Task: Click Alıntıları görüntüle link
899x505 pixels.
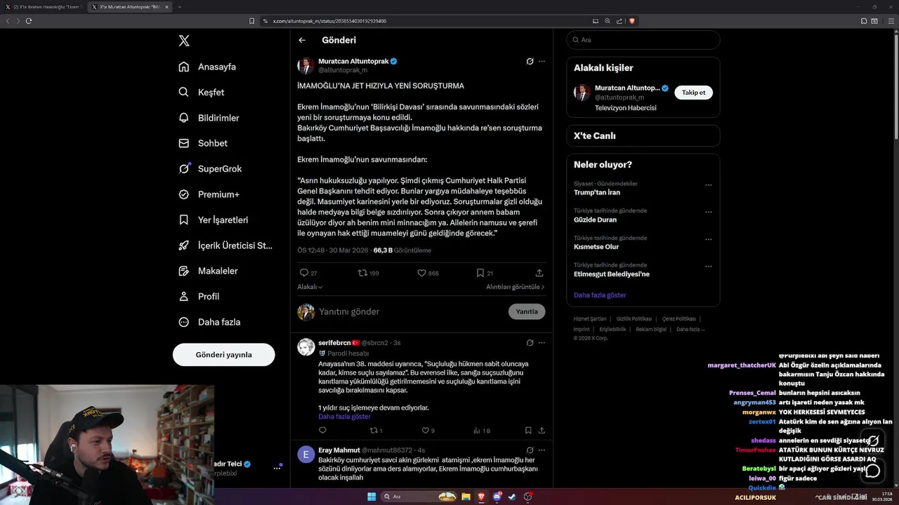Action: point(515,287)
